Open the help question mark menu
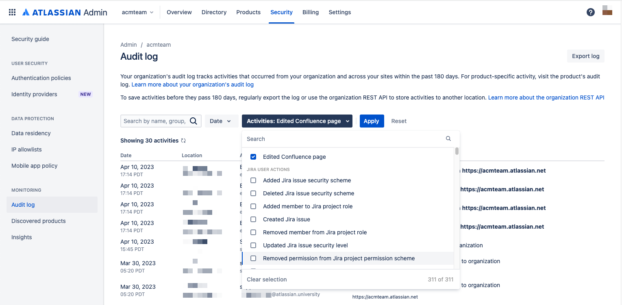622x305 pixels. [x=590, y=12]
